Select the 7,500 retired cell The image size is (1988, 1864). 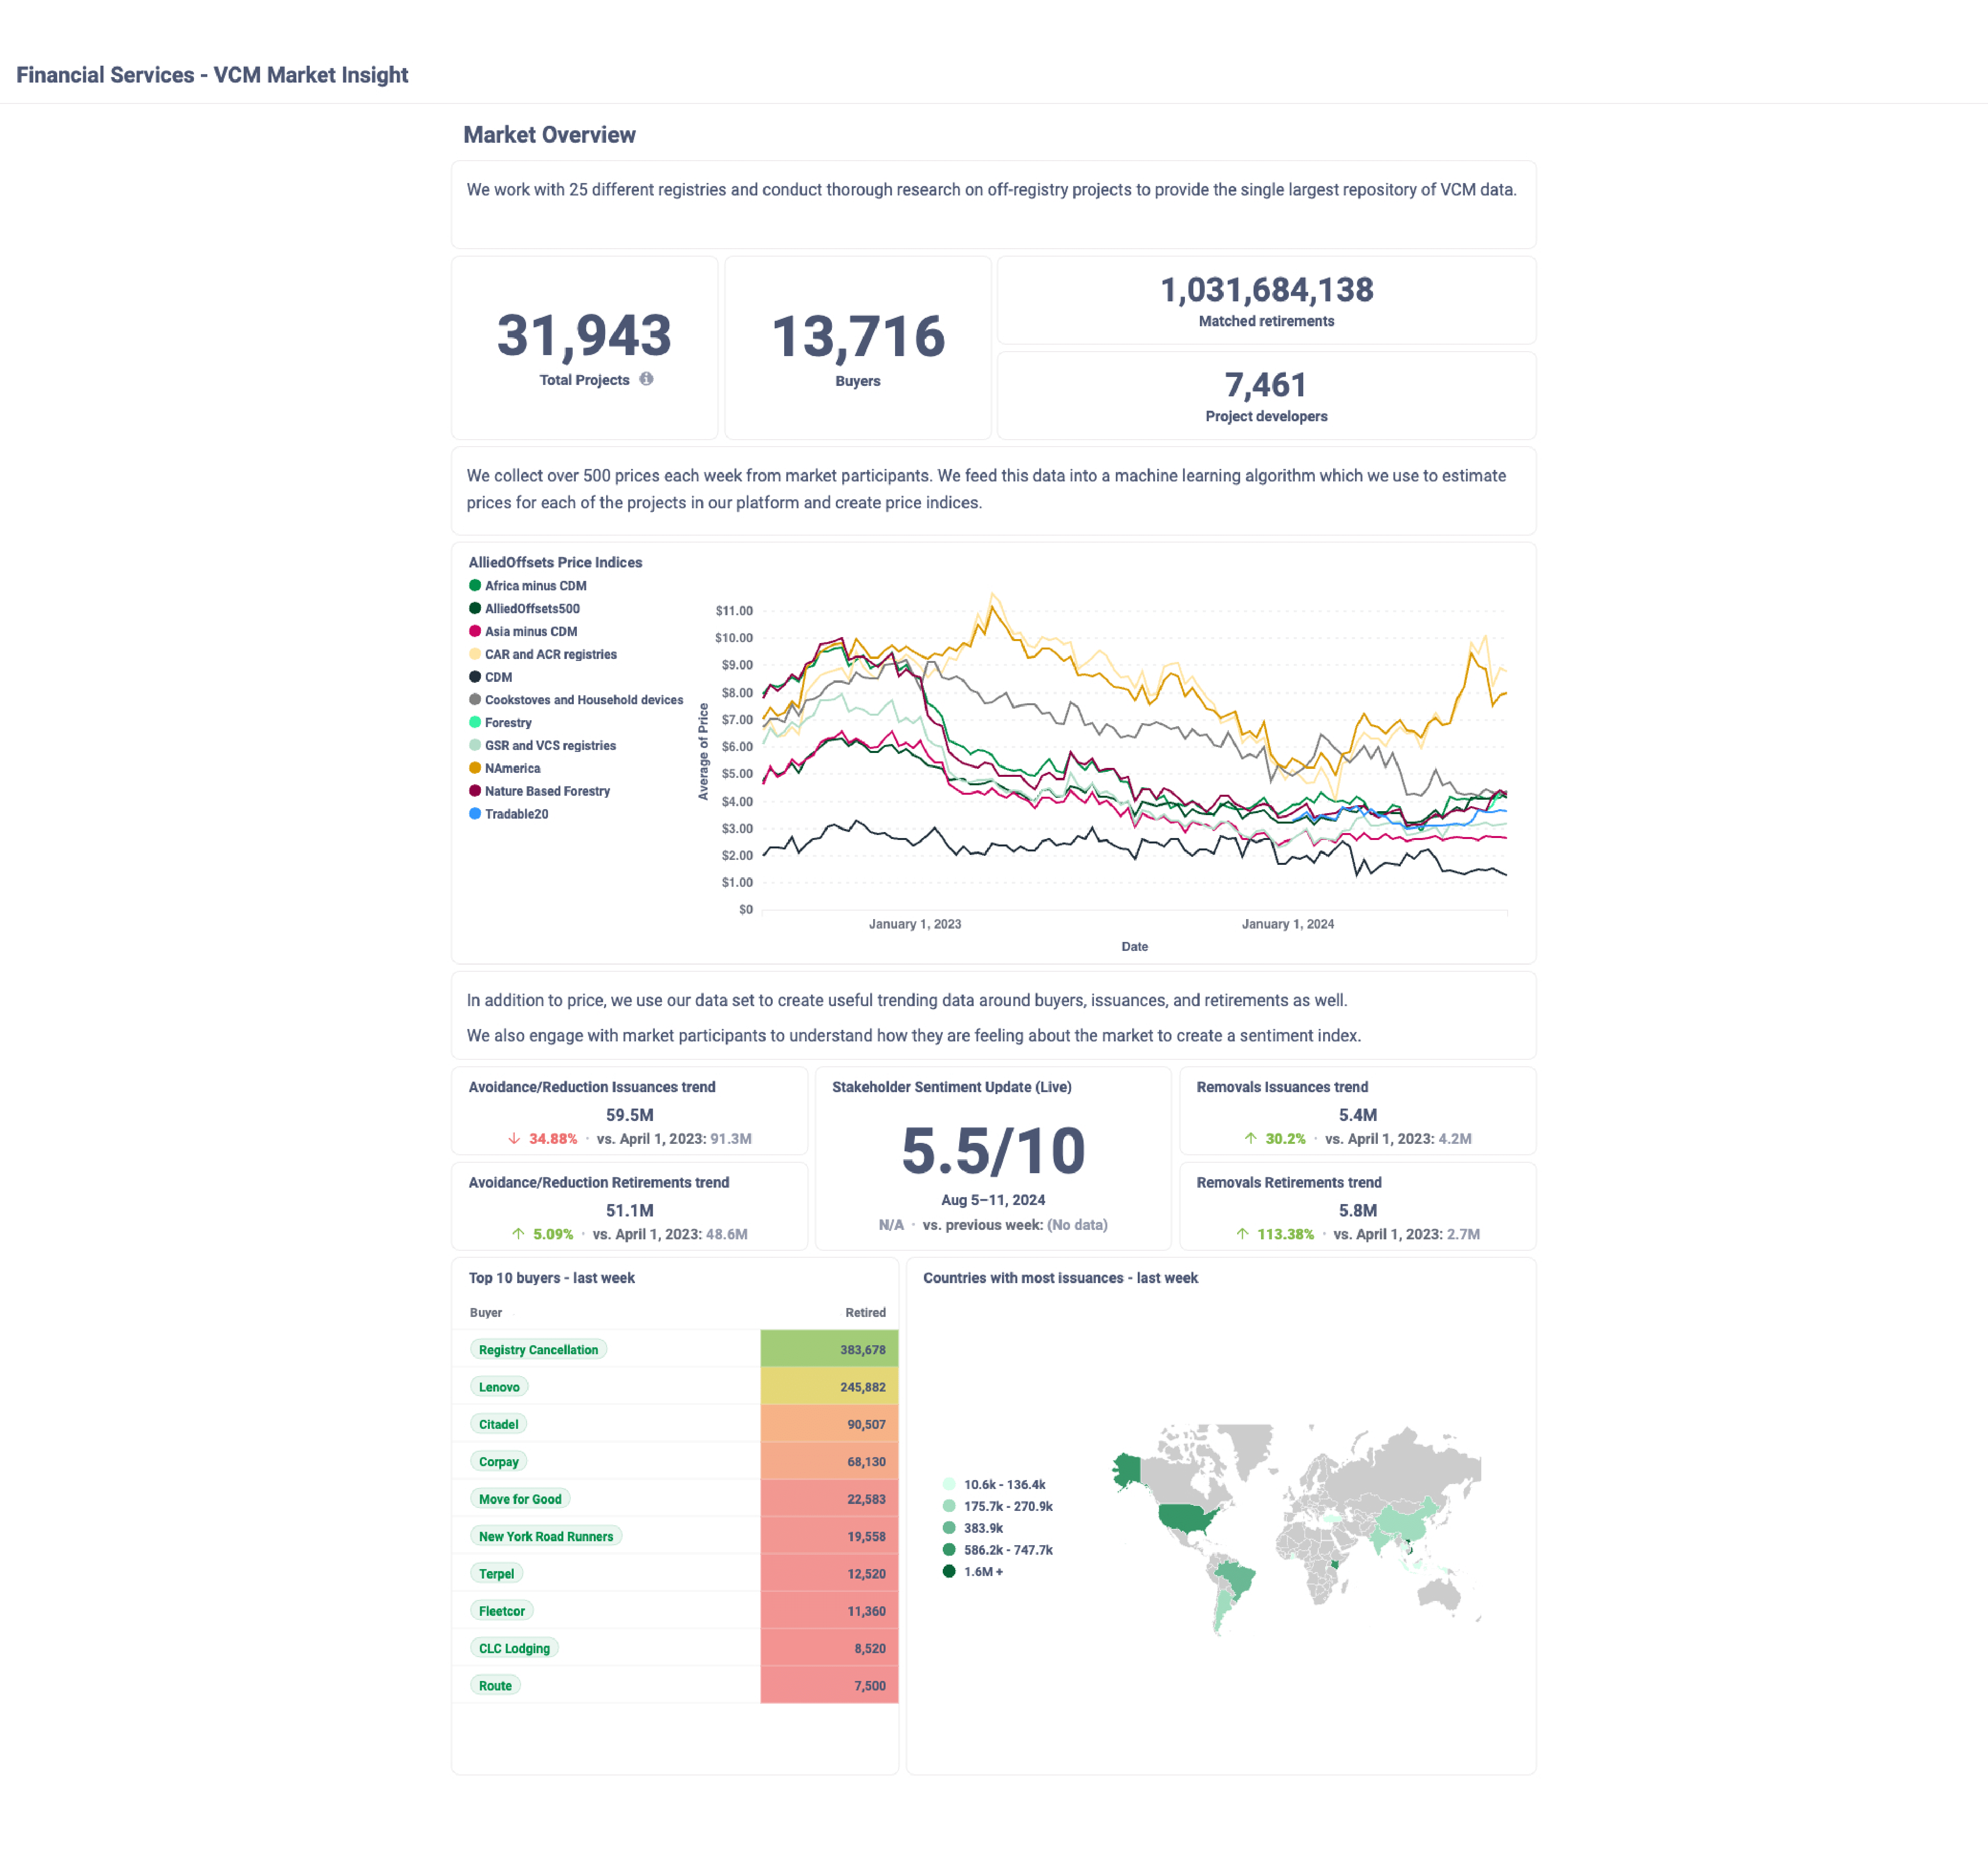click(x=829, y=1685)
